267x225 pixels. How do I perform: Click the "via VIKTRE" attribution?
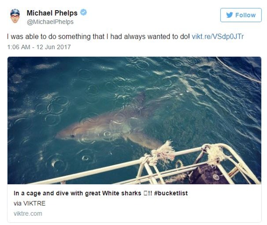(x=27, y=202)
